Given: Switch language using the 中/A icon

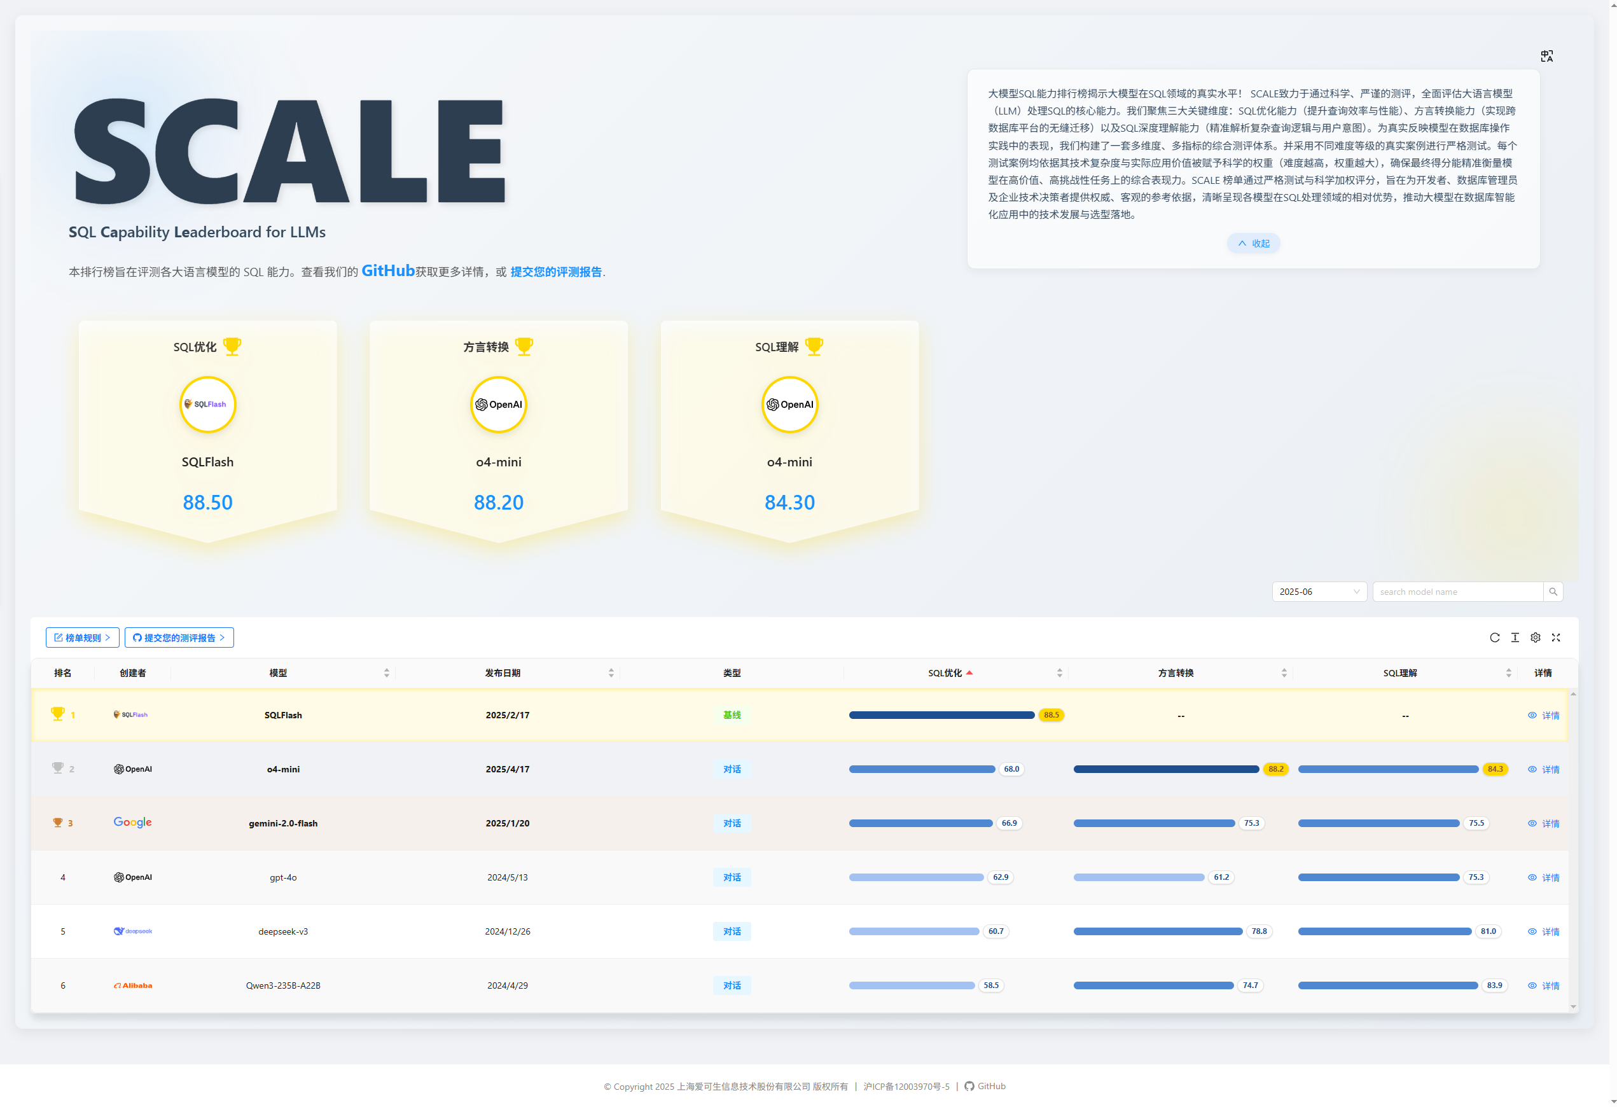Looking at the screenshot, I should (x=1548, y=55).
